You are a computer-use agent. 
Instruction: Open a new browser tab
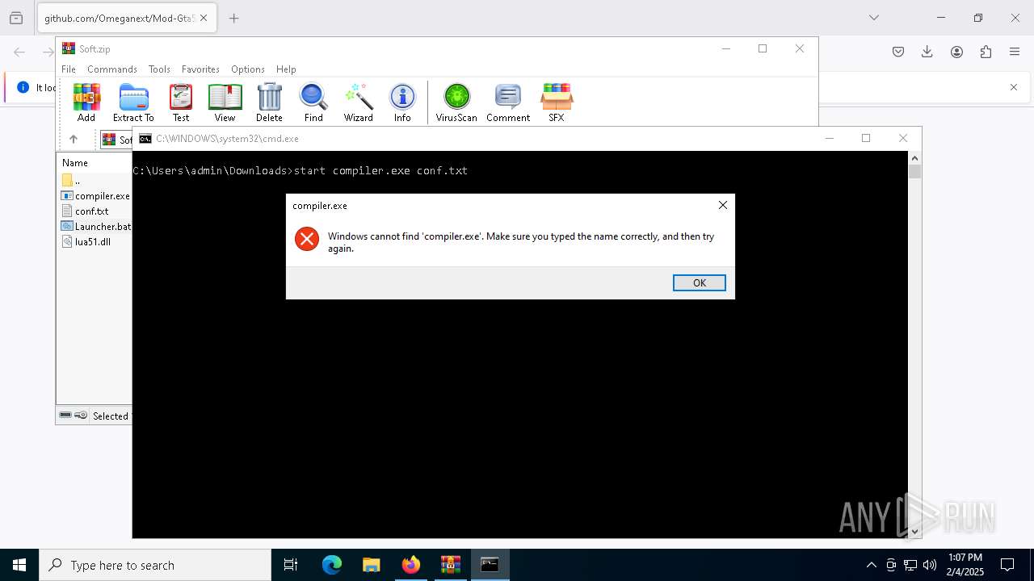pyautogui.click(x=234, y=18)
